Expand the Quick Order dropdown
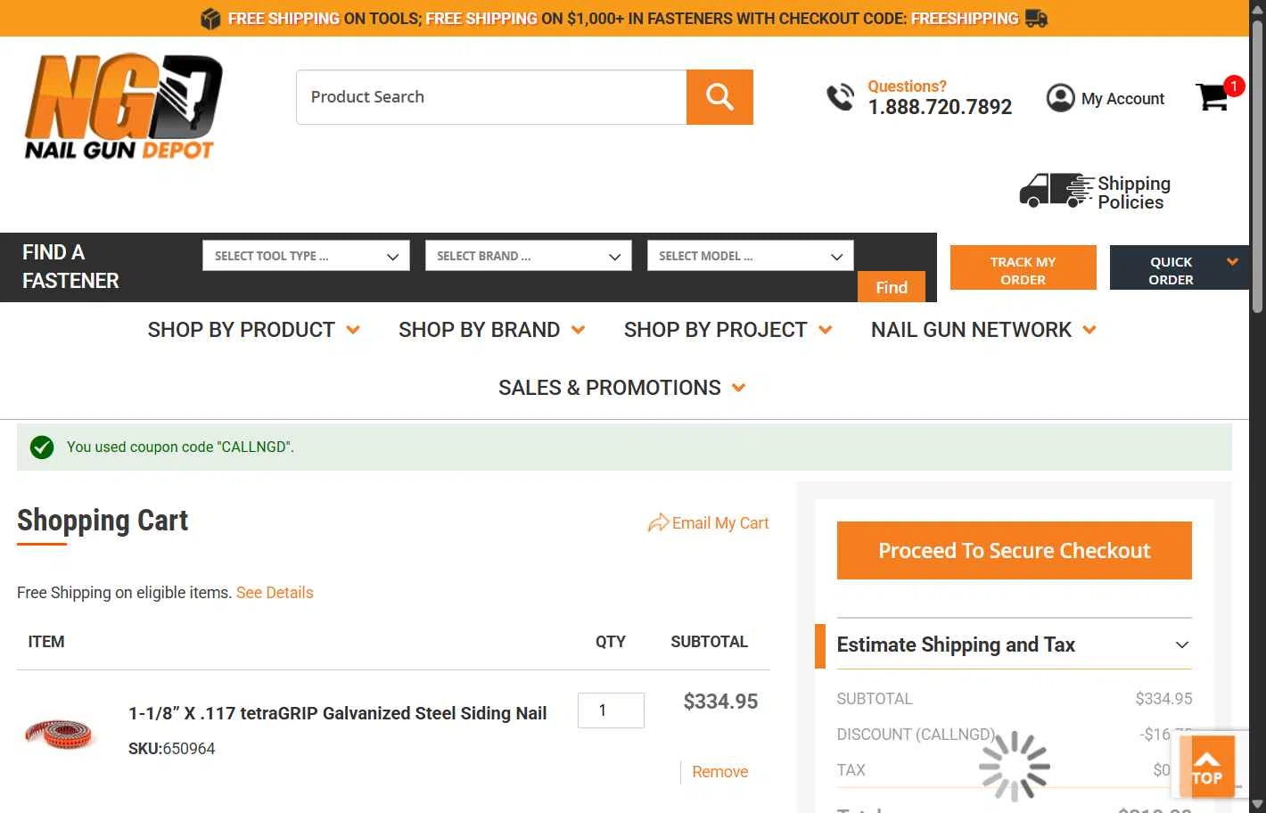1266x813 pixels. 1179,267
